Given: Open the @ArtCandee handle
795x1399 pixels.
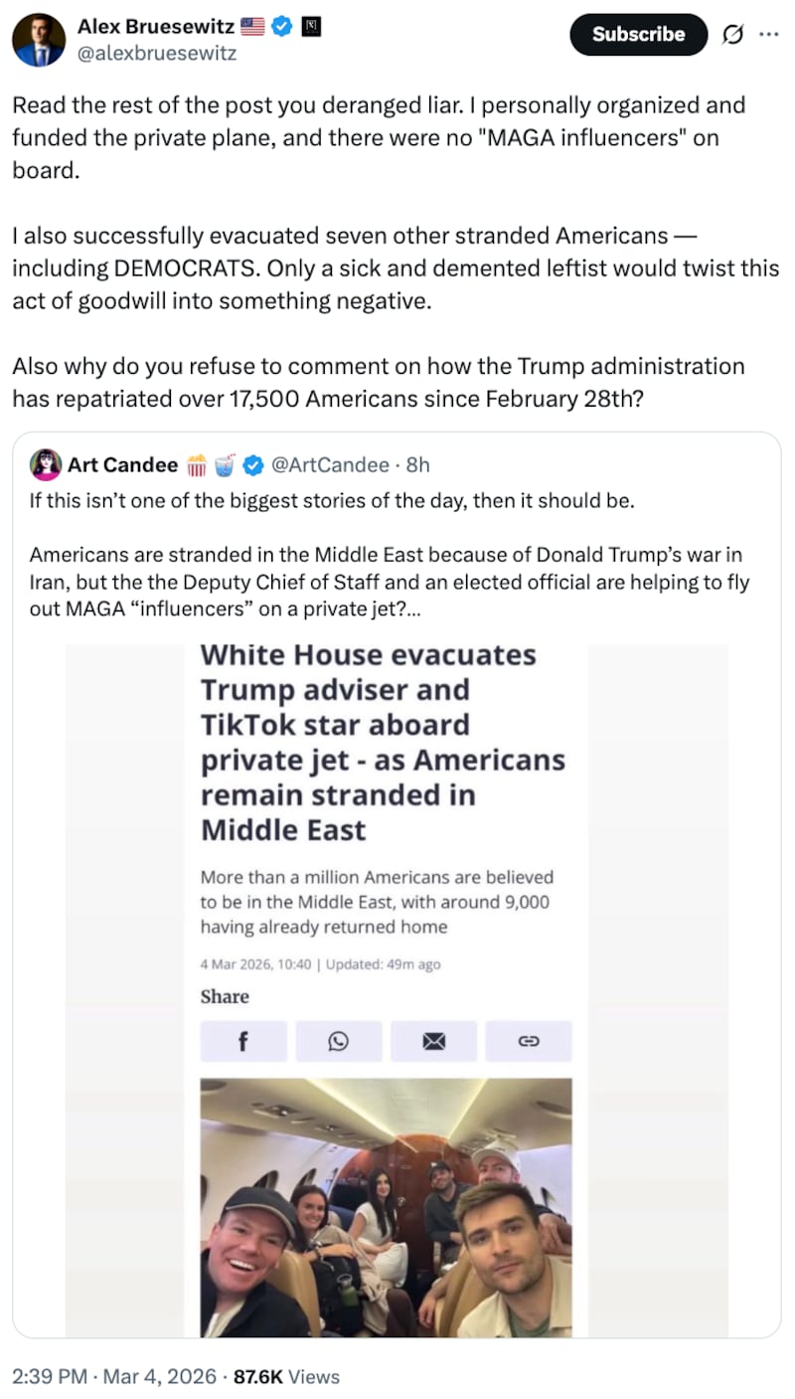Looking at the screenshot, I should (x=330, y=464).
